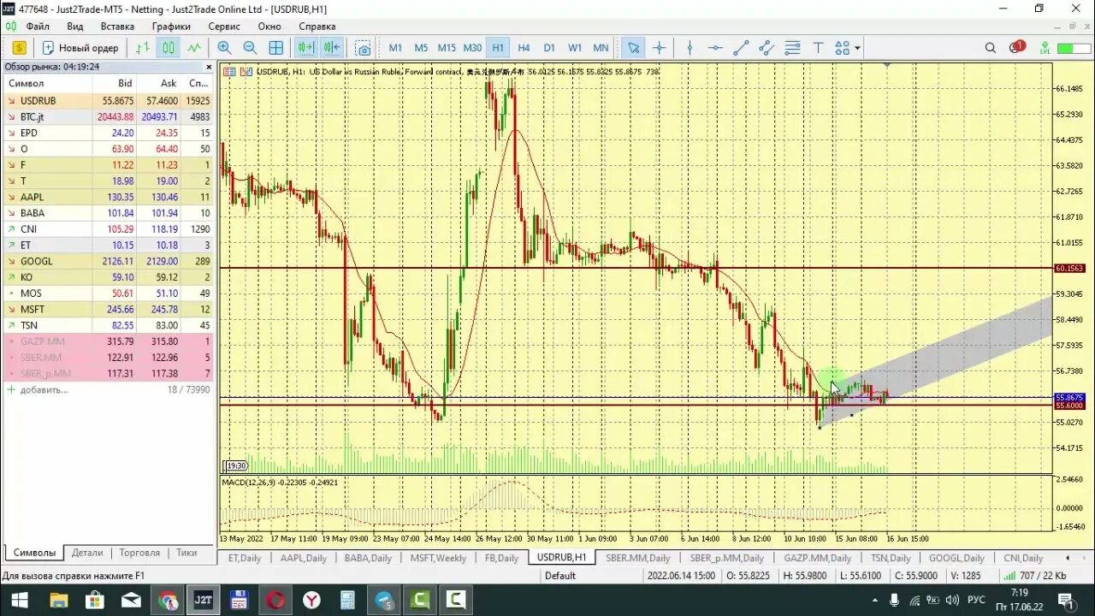Select USDRUB row in market watch

[109, 101]
